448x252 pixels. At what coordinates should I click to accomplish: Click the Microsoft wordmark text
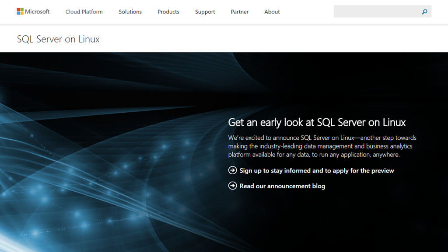[37, 12]
